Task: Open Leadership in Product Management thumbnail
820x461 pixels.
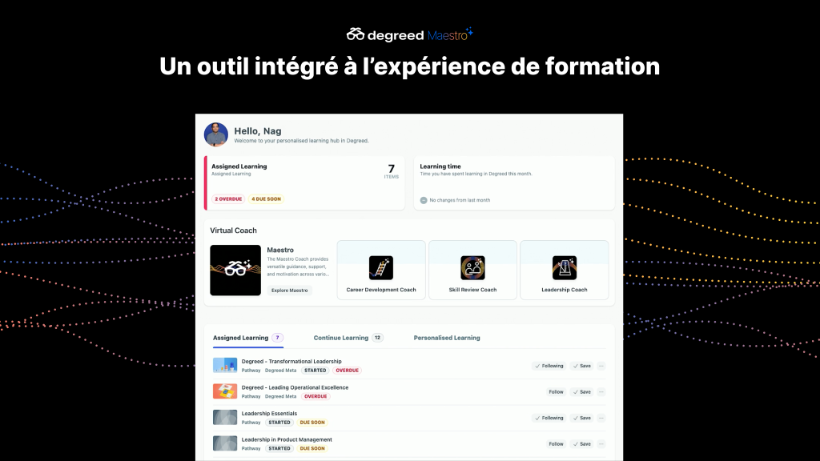Action: pyautogui.click(x=225, y=443)
